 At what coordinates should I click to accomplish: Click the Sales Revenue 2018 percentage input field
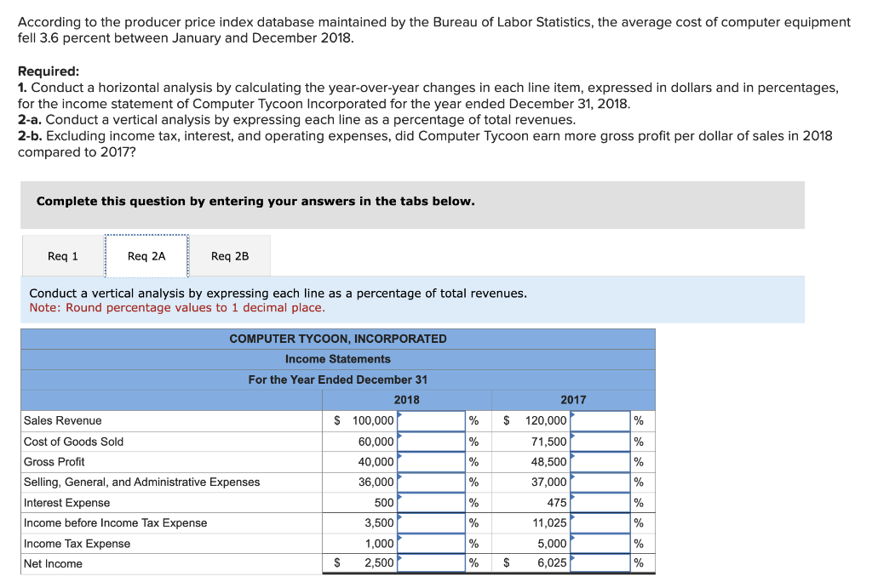(x=433, y=420)
